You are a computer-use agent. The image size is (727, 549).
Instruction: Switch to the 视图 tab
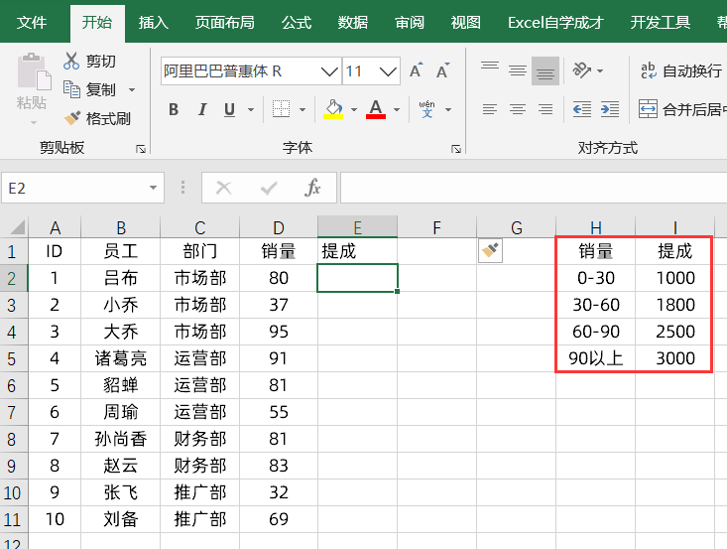(x=465, y=22)
